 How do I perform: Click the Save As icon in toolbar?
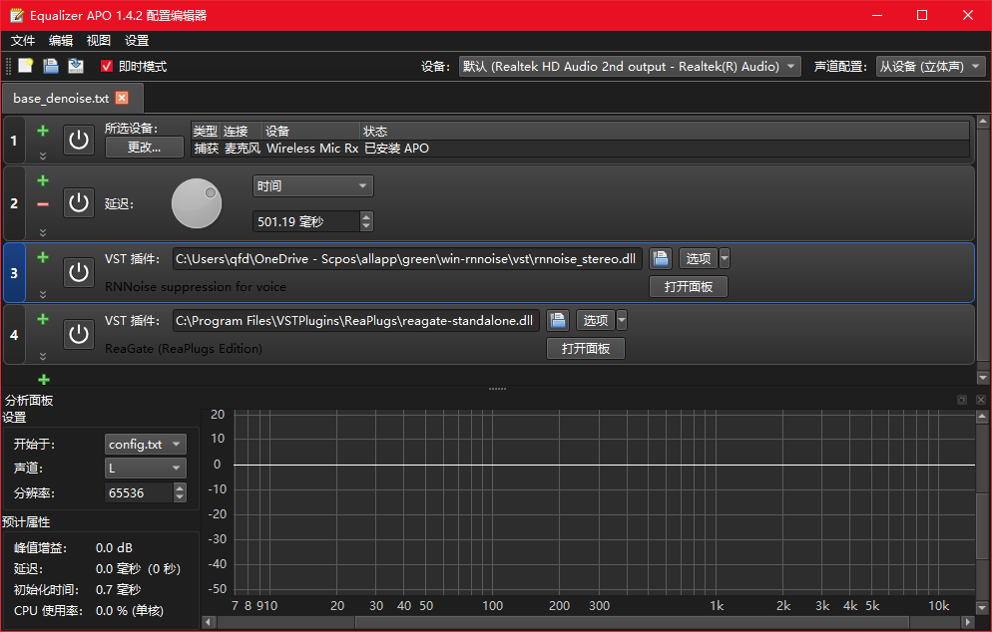click(x=76, y=66)
